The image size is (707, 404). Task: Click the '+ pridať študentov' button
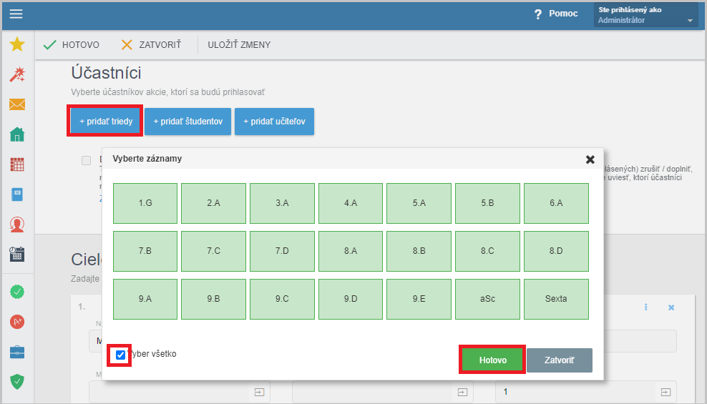tap(187, 122)
